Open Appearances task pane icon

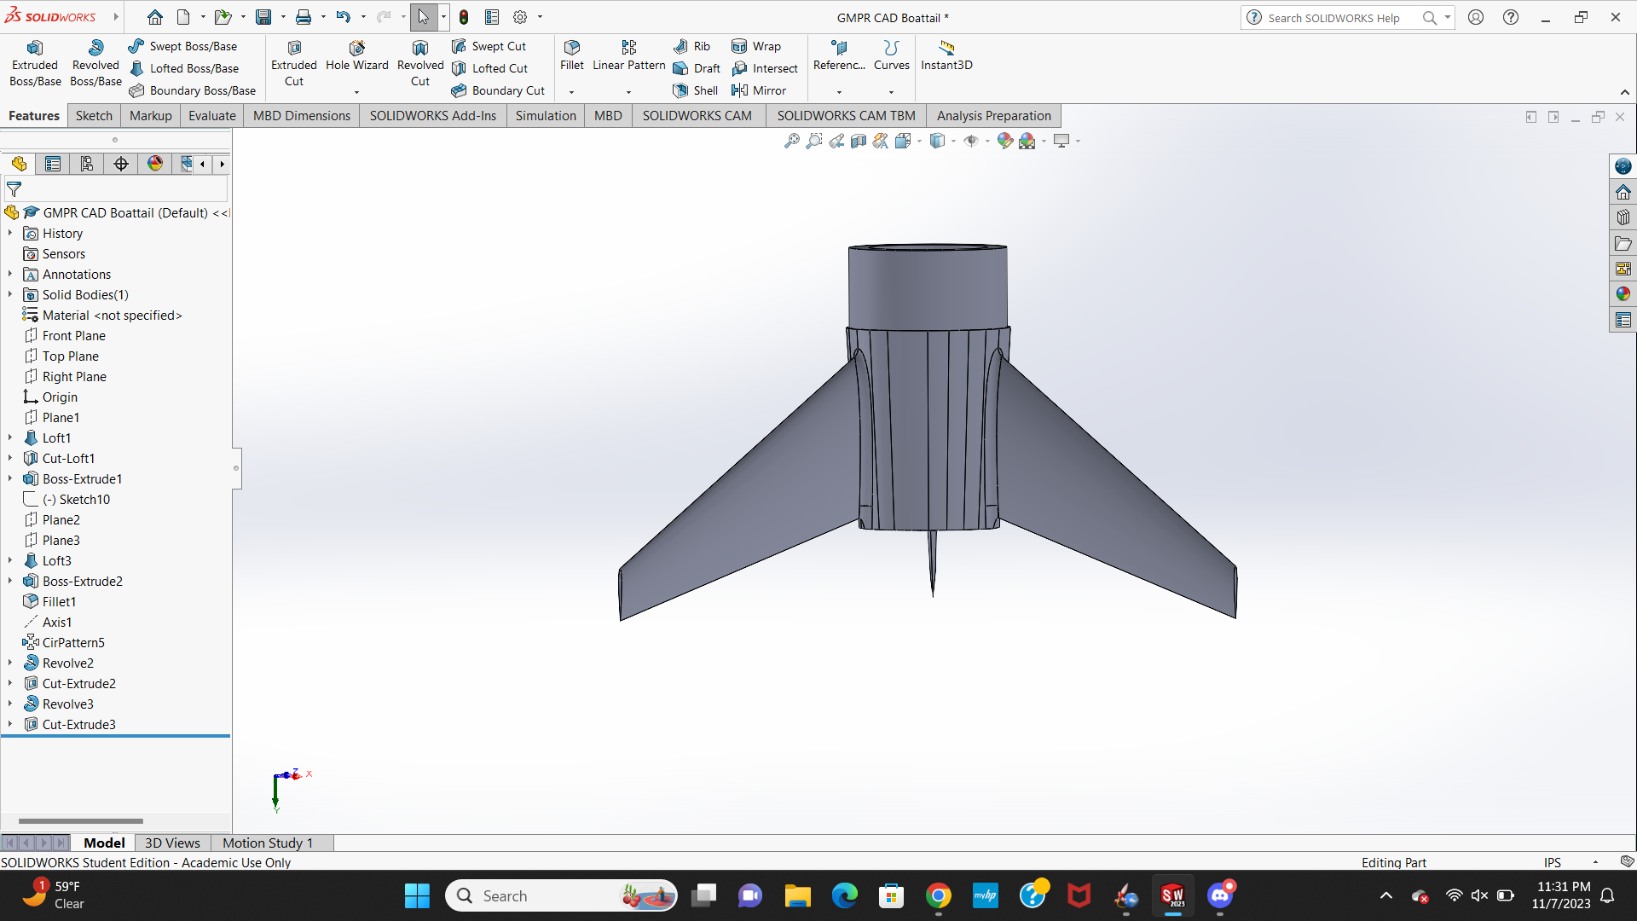coord(1623,294)
